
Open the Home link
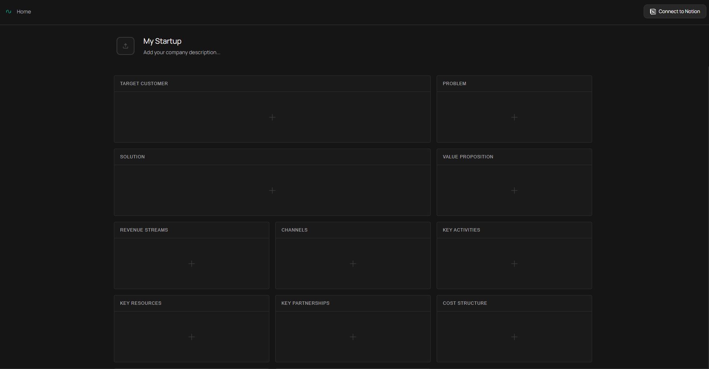click(x=24, y=12)
